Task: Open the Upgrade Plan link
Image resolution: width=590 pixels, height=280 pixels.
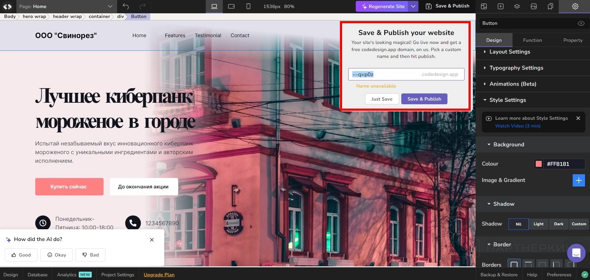Action: [159, 275]
